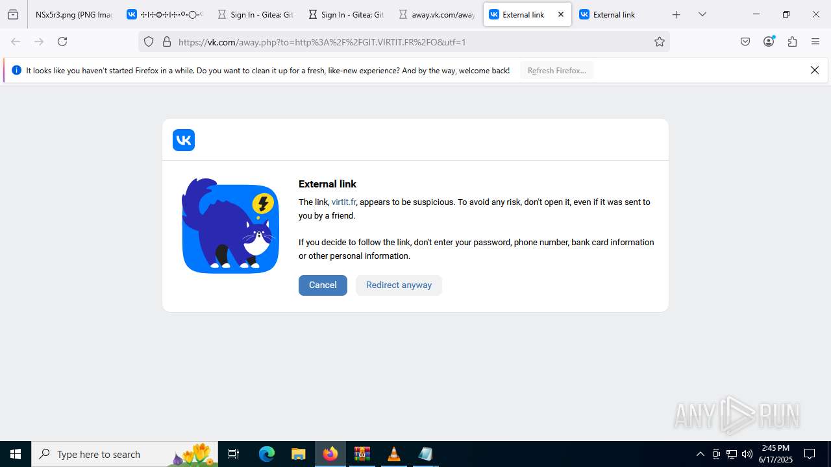
Task: Open the tracking protection shield icon
Action: click(x=149, y=42)
